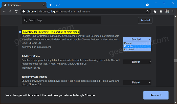Click the tab search dropdown circle icon
Screen dimensions: 177x104
[x=147, y=5]
